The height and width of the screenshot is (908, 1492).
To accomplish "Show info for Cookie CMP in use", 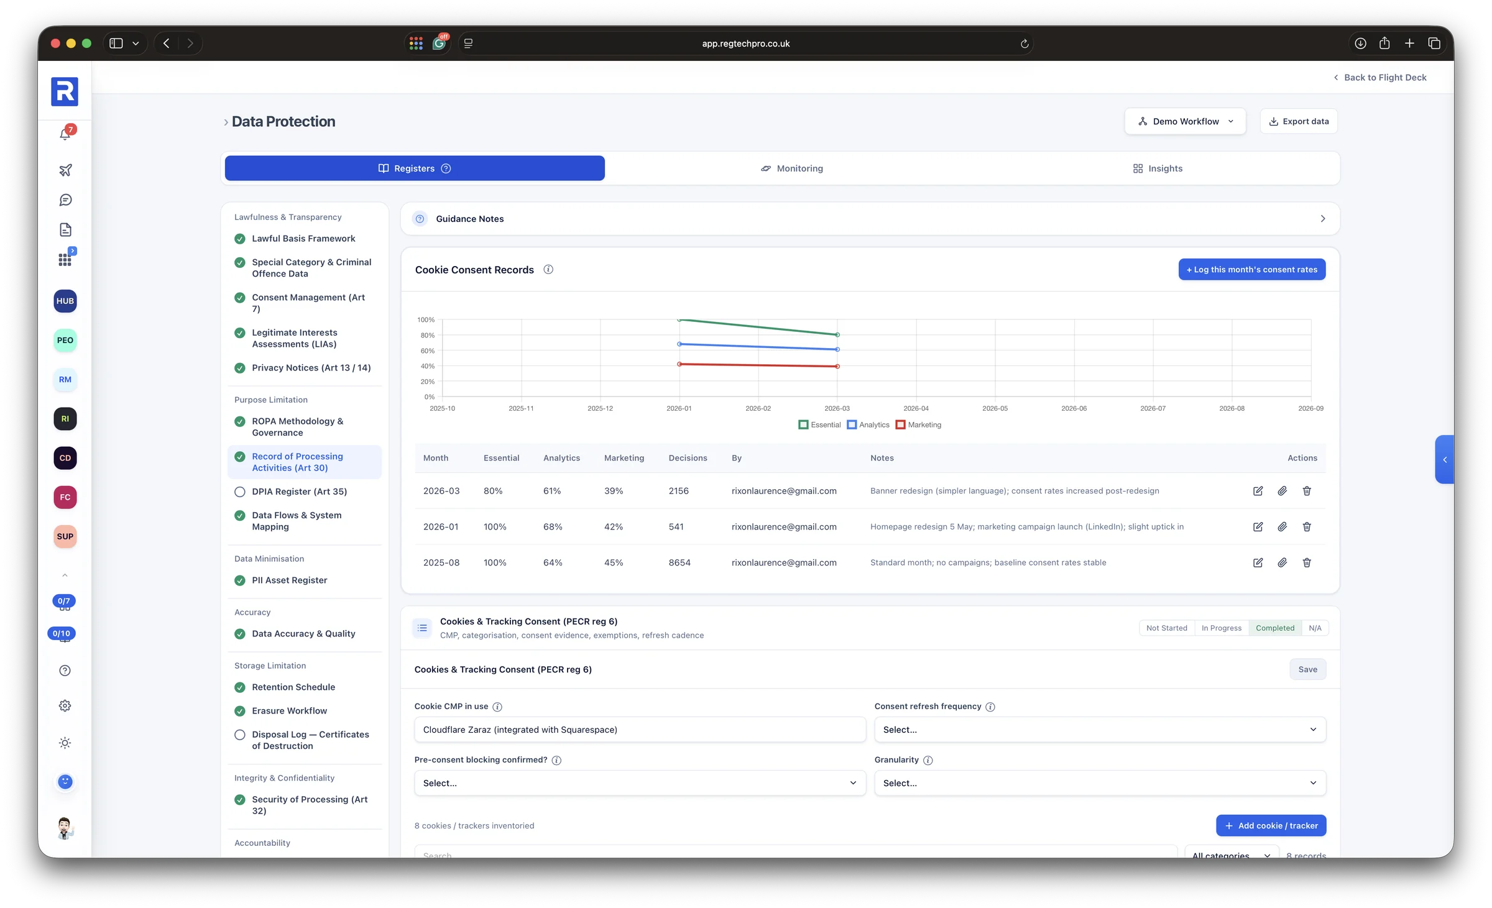I will tap(497, 707).
